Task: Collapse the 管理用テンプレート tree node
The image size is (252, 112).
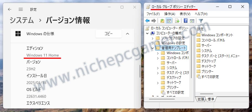Action: tap(153, 48)
